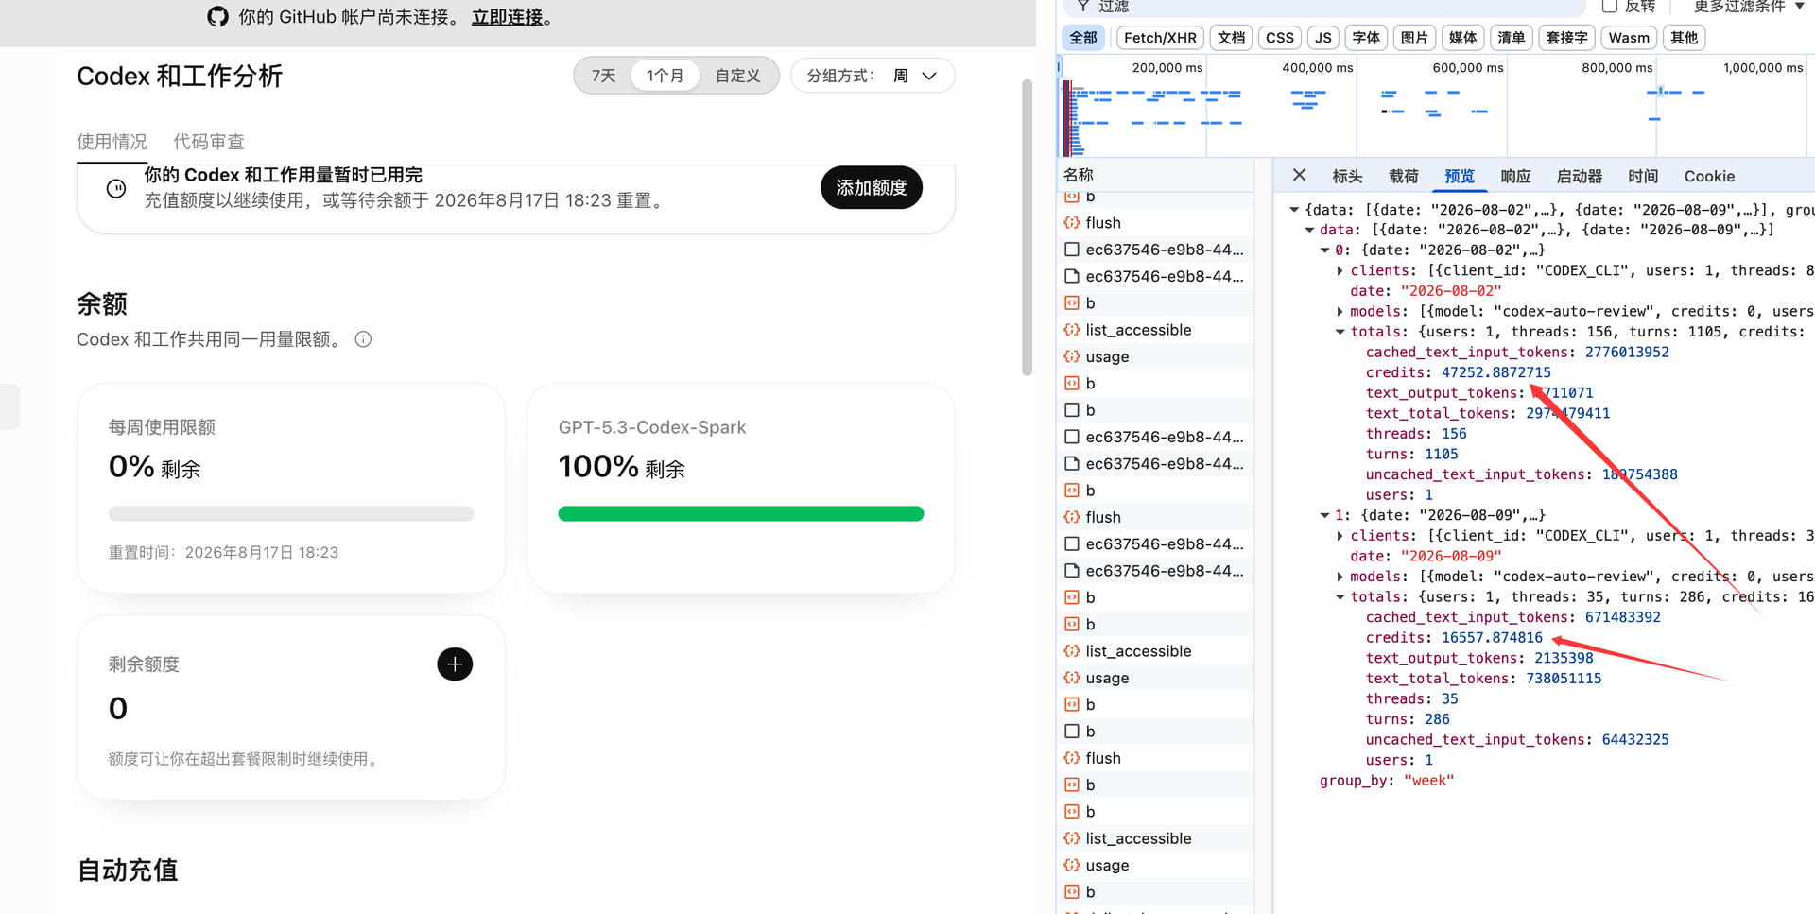Screen dimensions: 1815x914
Task: Collapse the root data object in preview
Action: tap(1294, 210)
